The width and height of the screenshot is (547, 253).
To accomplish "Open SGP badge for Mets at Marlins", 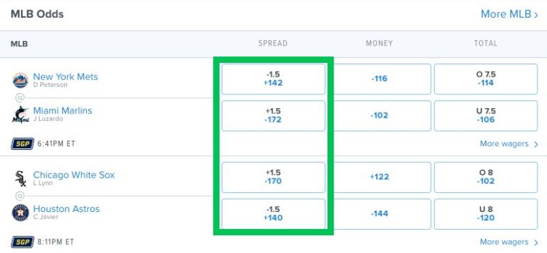I will [x=23, y=144].
